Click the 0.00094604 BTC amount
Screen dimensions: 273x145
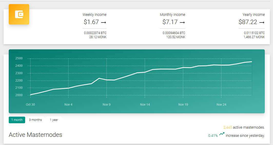coord(174,33)
